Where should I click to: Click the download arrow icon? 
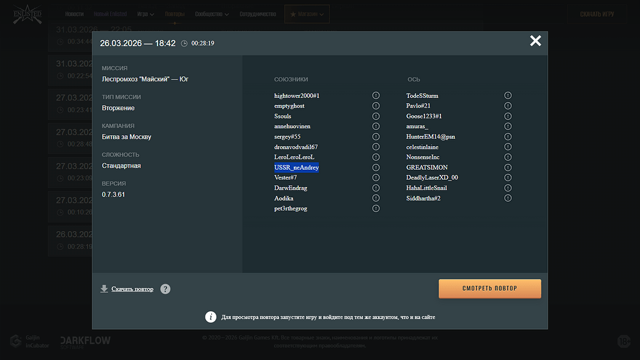click(x=104, y=289)
